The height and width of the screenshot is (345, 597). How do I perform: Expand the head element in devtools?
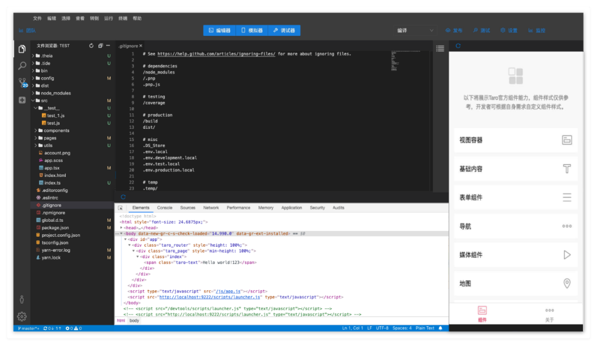[122, 228]
